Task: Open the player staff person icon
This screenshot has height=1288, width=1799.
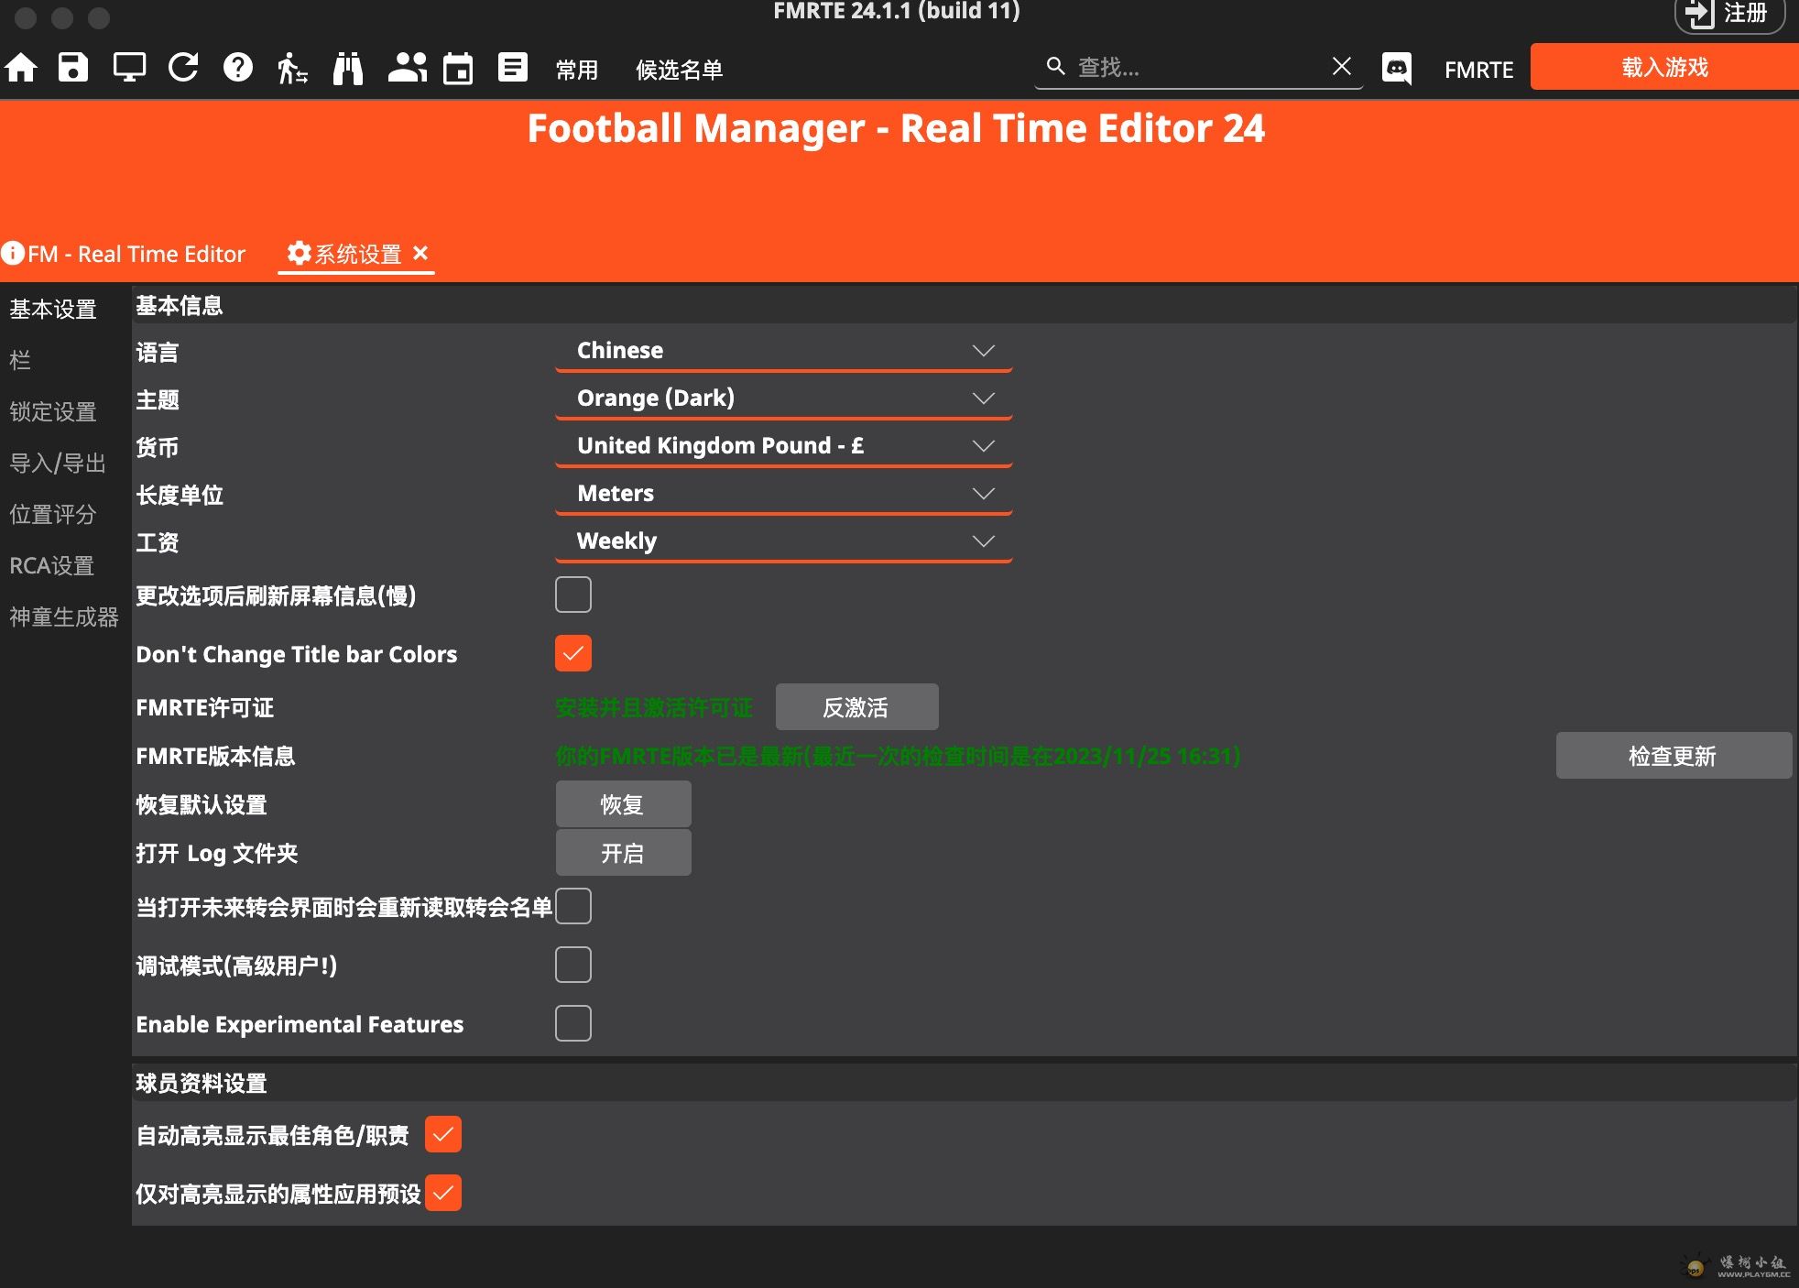Action: pos(292,68)
